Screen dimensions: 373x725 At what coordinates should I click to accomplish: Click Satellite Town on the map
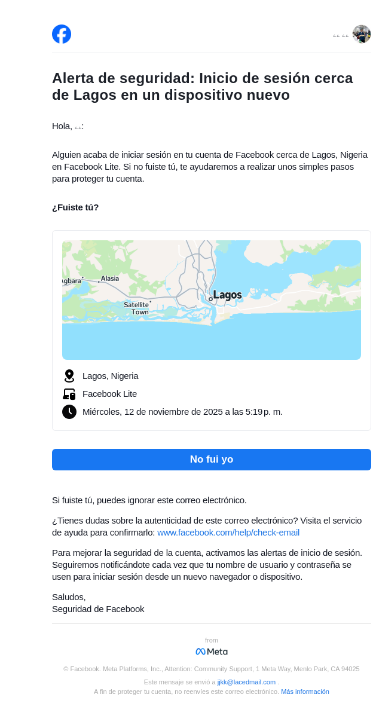pos(137,308)
